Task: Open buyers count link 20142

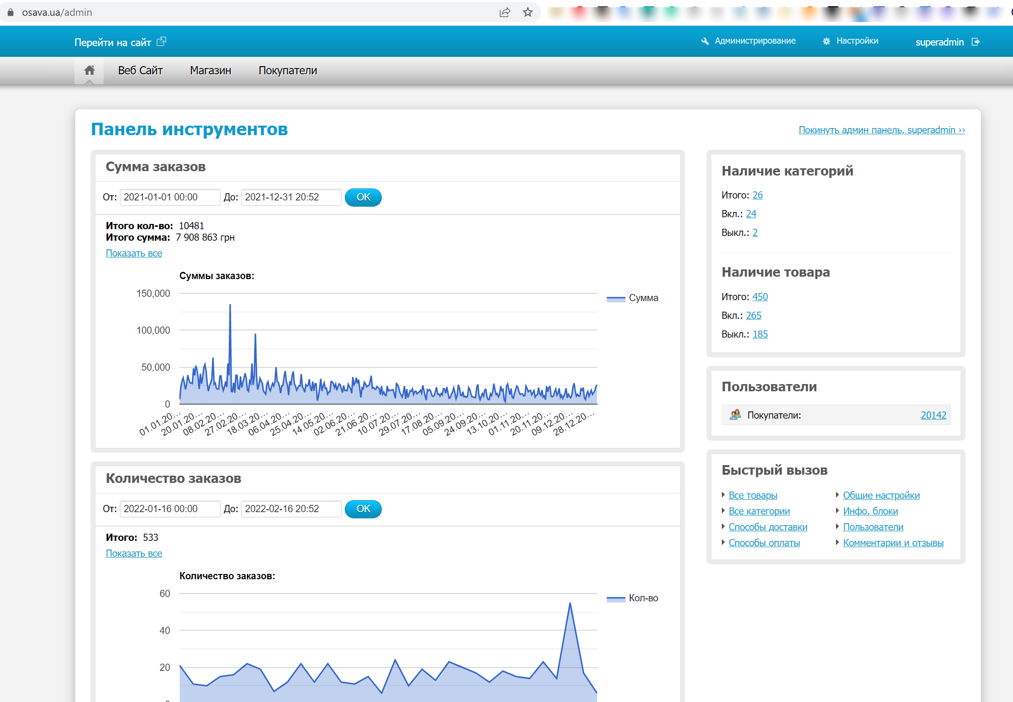Action: (x=933, y=415)
